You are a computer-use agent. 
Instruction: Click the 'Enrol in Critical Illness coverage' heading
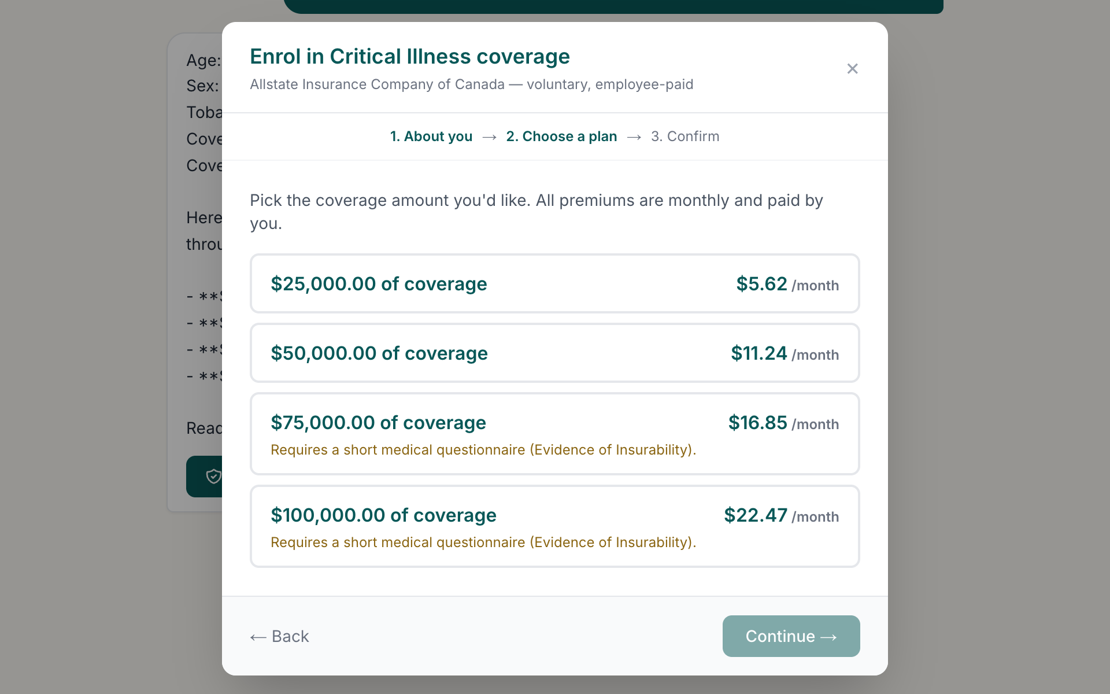410,57
